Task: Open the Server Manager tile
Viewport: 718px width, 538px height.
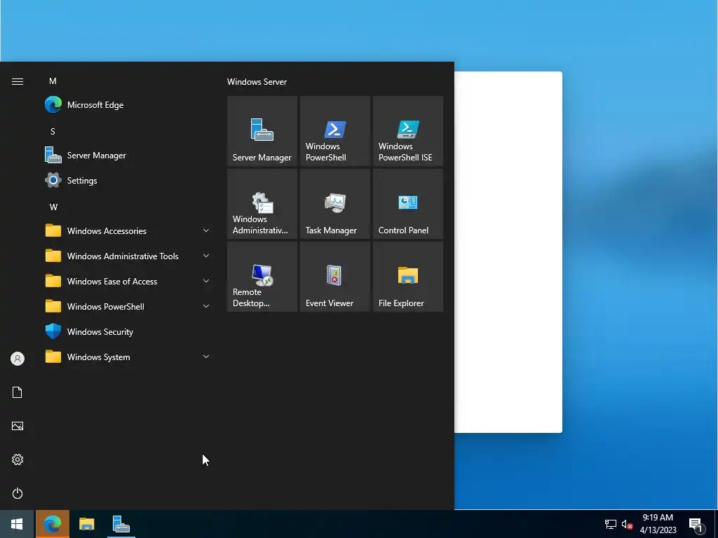Action: click(x=262, y=131)
